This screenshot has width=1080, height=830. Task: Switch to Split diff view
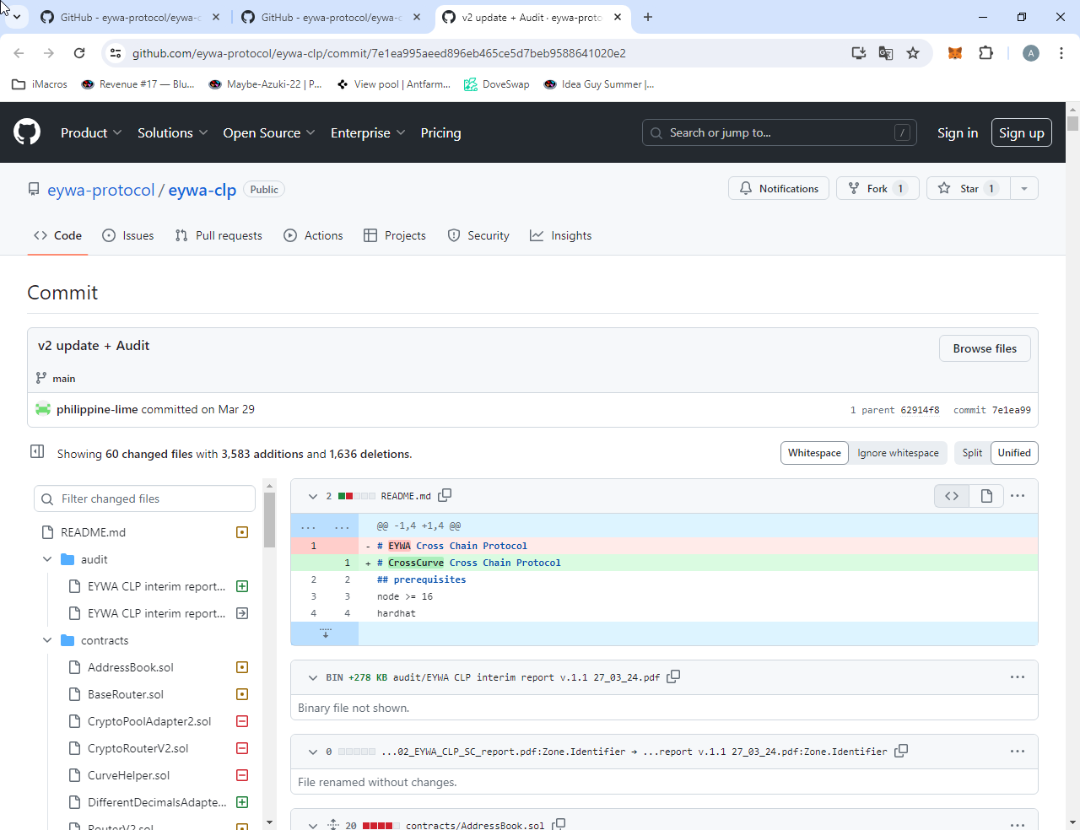coord(972,453)
